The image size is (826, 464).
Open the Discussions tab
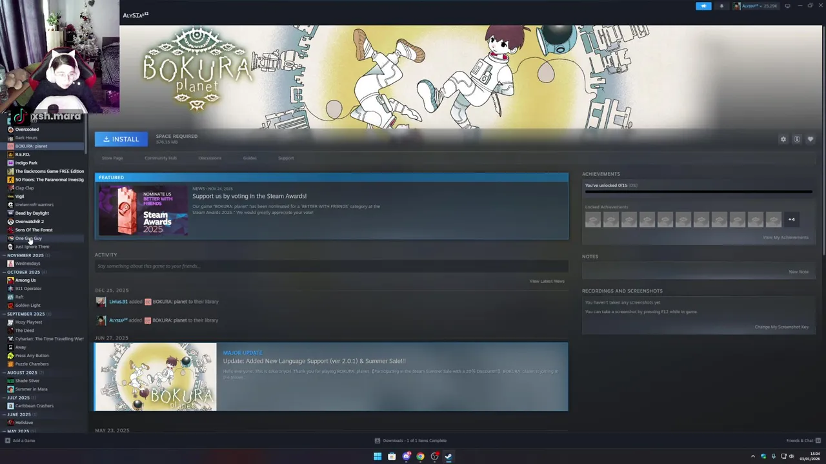point(210,158)
